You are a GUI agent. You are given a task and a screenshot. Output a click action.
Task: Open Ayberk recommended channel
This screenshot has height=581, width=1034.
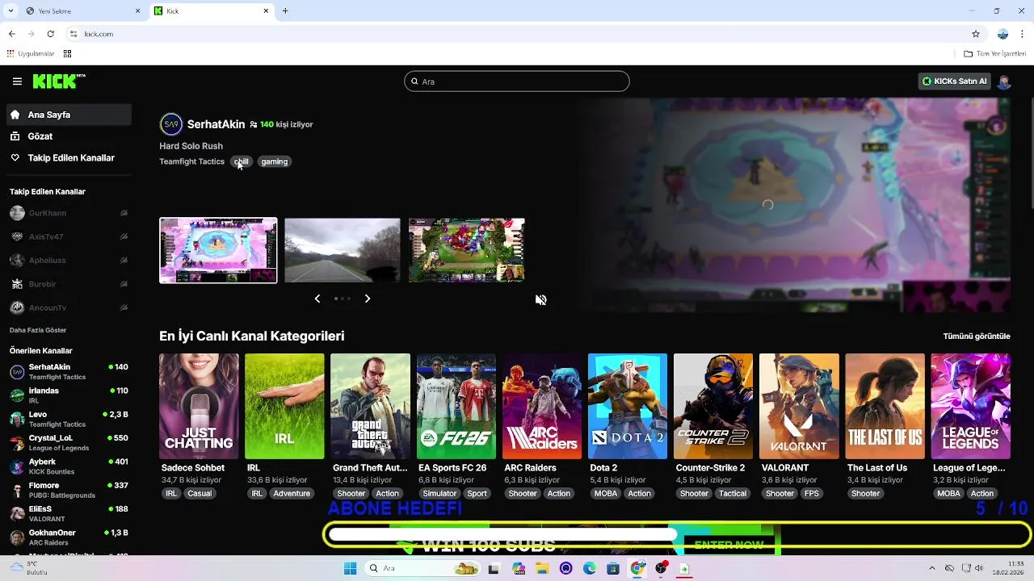click(x=69, y=466)
